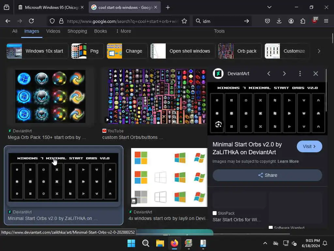
Task: Open the Firefox account icon
Action: 291,21
